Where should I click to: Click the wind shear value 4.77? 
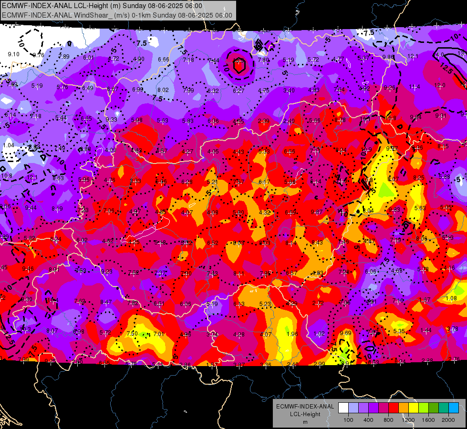tap(338, 59)
